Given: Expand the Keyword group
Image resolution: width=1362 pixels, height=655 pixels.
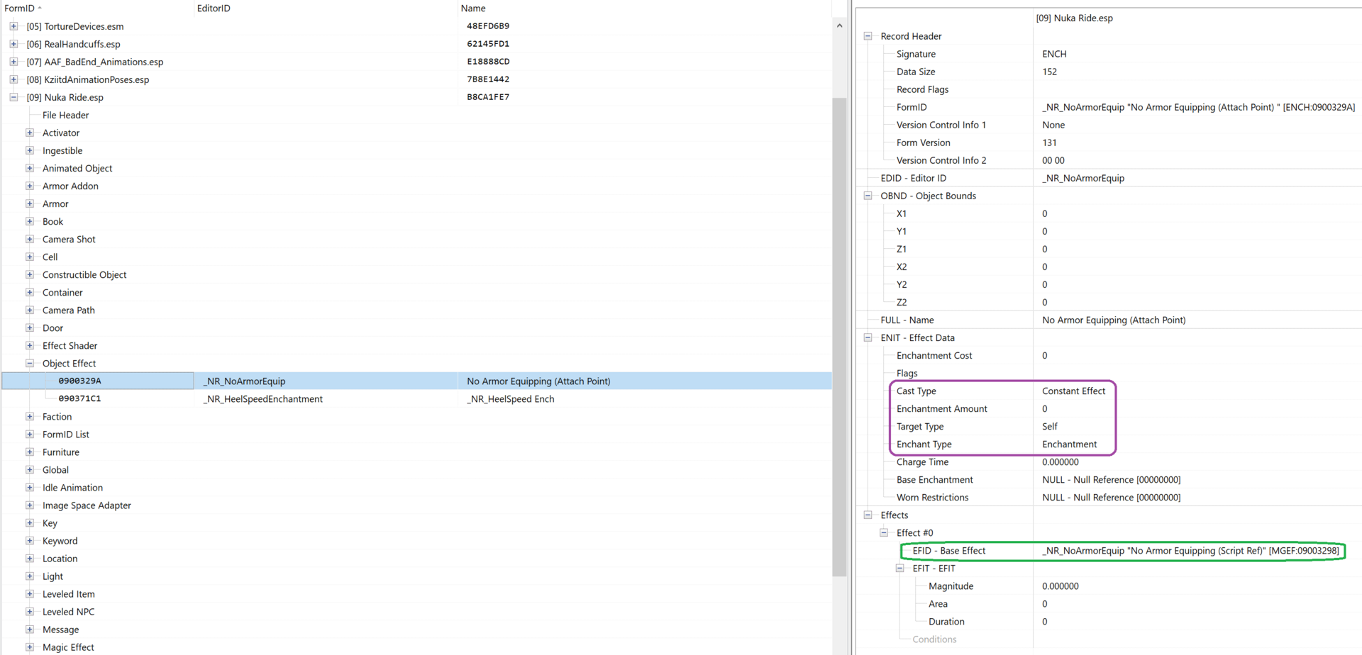Looking at the screenshot, I should pos(30,540).
